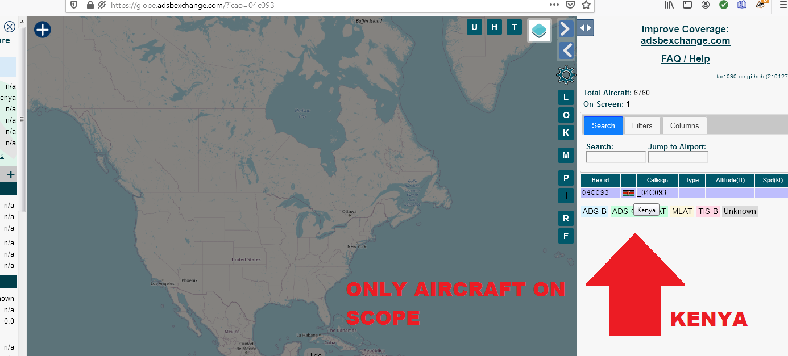Screen dimensions: 788x356
Task: Click tracking protection shield icon
Action: click(x=74, y=5)
